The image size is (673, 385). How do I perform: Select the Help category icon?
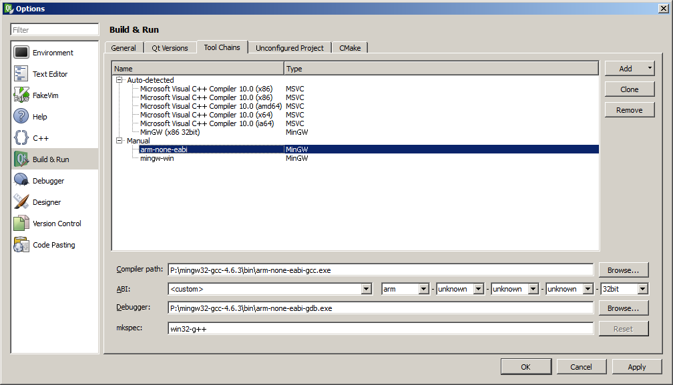coord(21,117)
